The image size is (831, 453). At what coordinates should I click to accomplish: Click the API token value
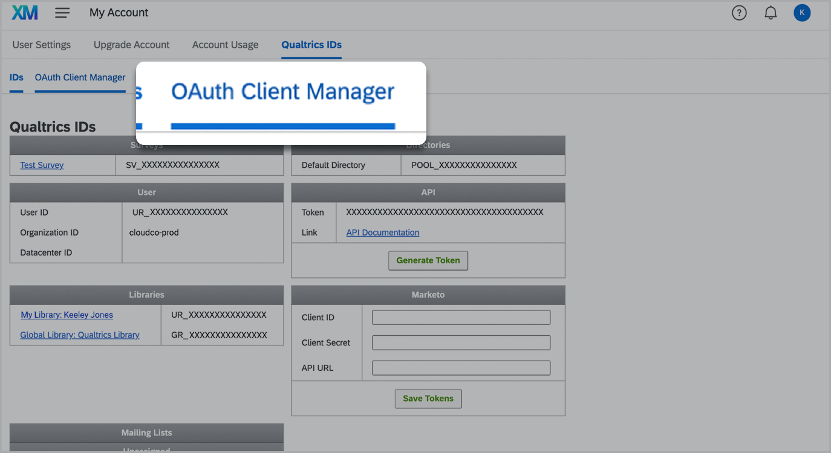(x=445, y=212)
